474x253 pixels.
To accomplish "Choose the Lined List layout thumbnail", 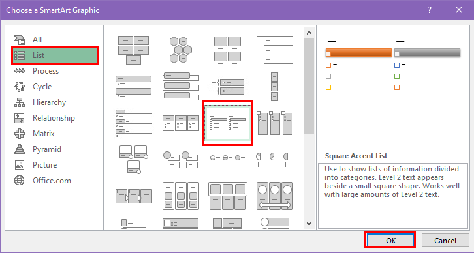I will [x=275, y=50].
